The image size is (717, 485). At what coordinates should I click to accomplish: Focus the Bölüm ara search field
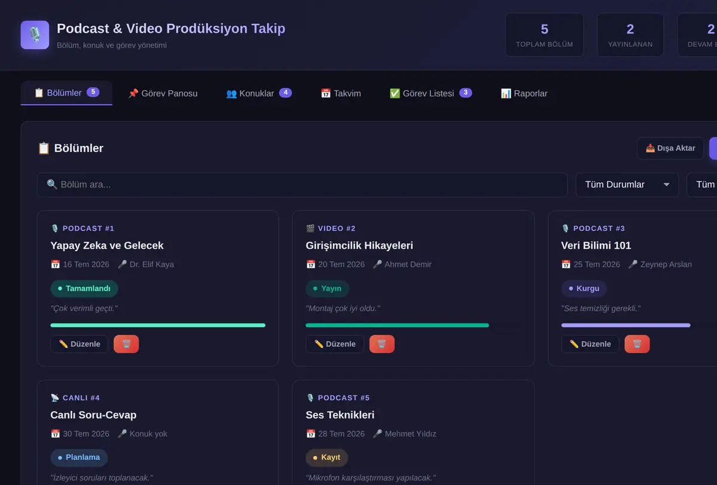pos(302,185)
